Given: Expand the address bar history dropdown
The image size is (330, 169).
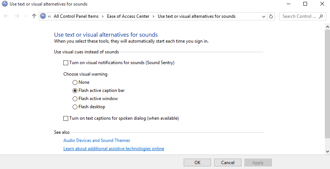Looking at the screenshot, I should point(263,16).
